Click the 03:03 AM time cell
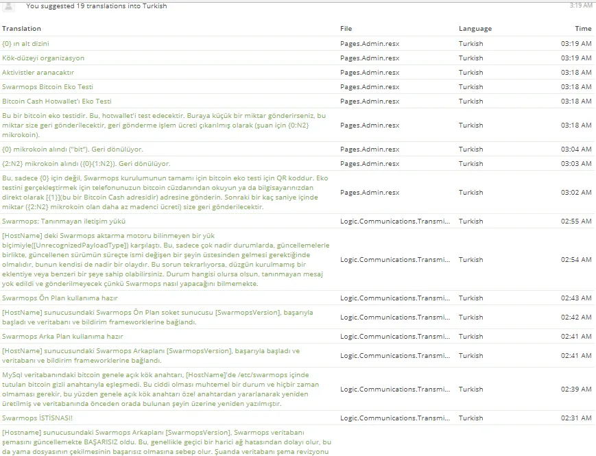596x456 pixels. (x=576, y=164)
